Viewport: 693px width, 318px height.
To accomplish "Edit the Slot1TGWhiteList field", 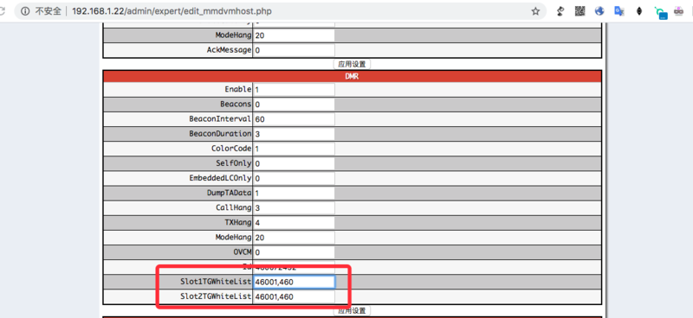I will pyautogui.click(x=294, y=282).
